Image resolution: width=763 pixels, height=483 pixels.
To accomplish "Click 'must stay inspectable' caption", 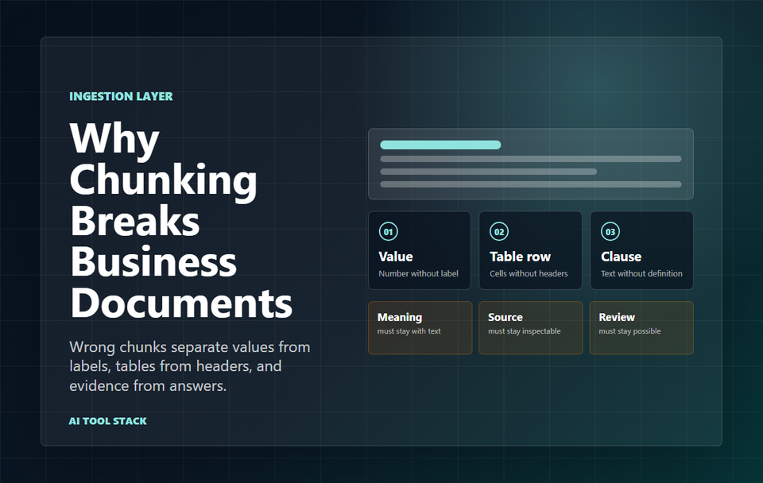I will (x=525, y=331).
